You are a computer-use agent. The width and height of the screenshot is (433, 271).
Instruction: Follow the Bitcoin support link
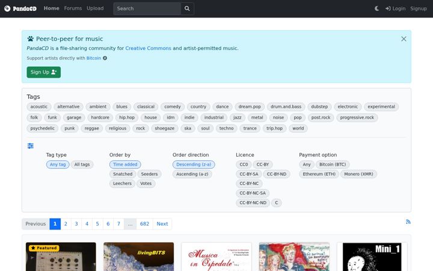tap(94, 58)
